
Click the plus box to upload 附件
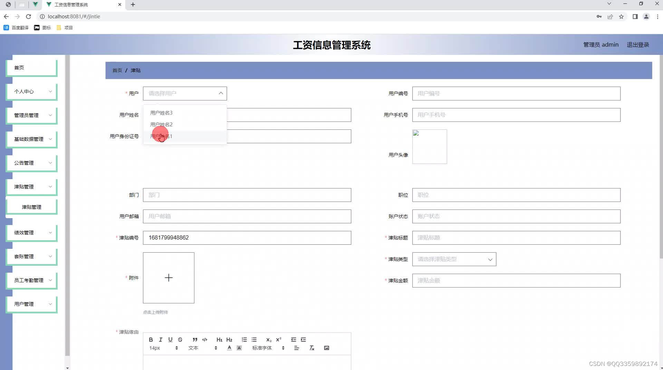(169, 278)
